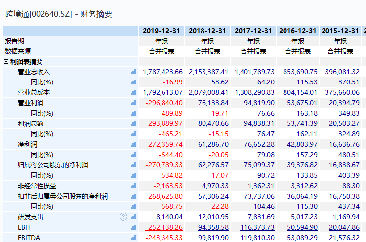Open EBIT 2016 value 50,594.90 link
This screenshot has width=366, height=242.
[x=302, y=227]
